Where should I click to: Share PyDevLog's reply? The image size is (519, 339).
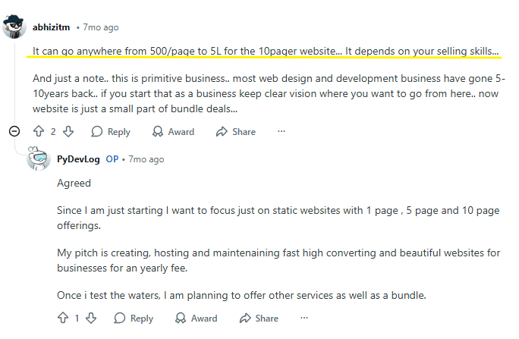259,319
